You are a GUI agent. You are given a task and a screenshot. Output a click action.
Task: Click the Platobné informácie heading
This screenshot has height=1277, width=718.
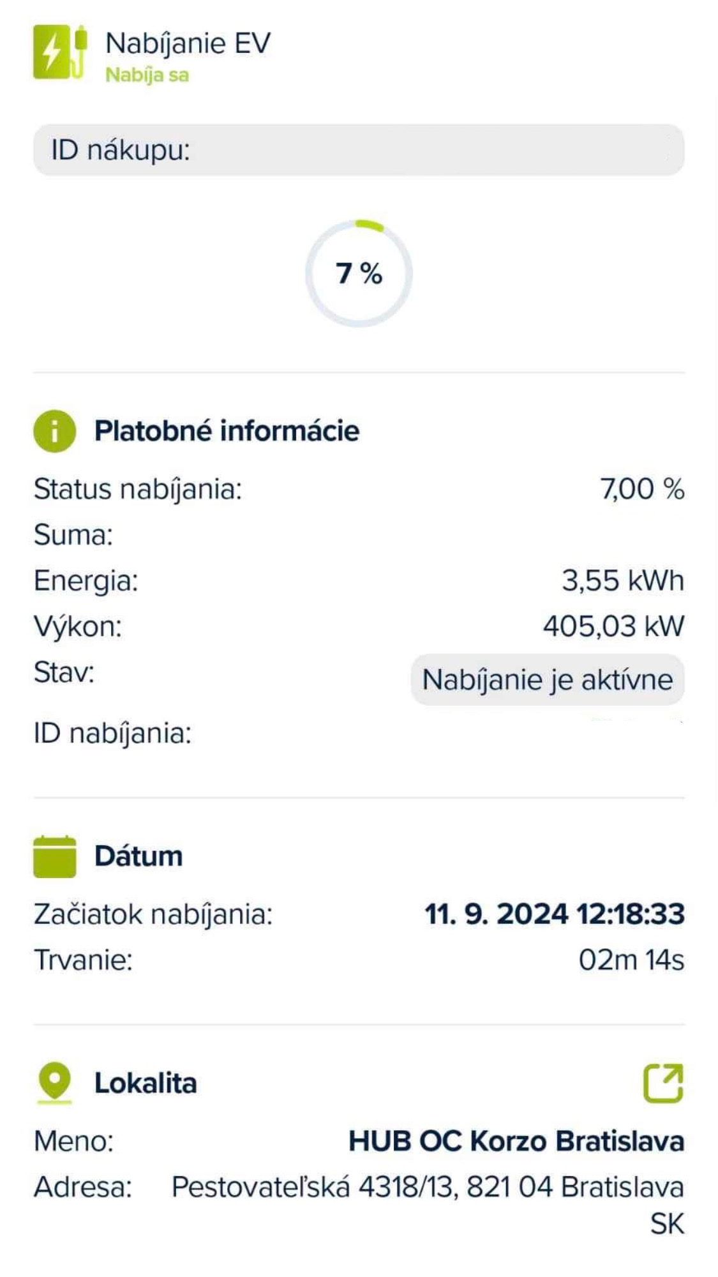click(x=227, y=431)
